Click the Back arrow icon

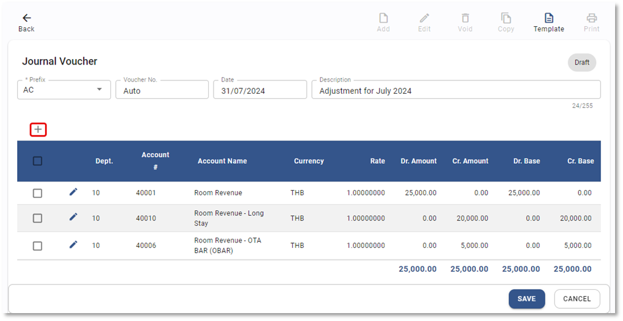[26, 18]
